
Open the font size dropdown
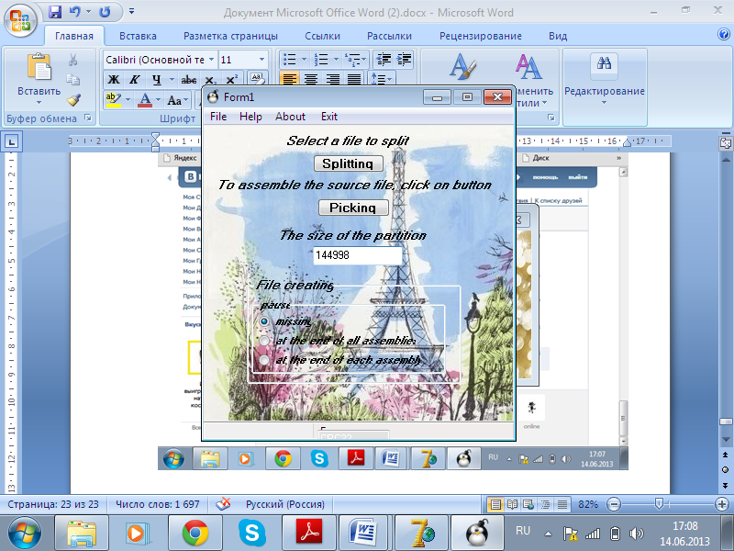(261, 60)
